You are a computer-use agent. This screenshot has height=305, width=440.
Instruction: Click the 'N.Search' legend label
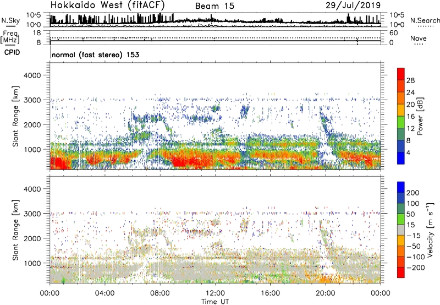point(425,20)
